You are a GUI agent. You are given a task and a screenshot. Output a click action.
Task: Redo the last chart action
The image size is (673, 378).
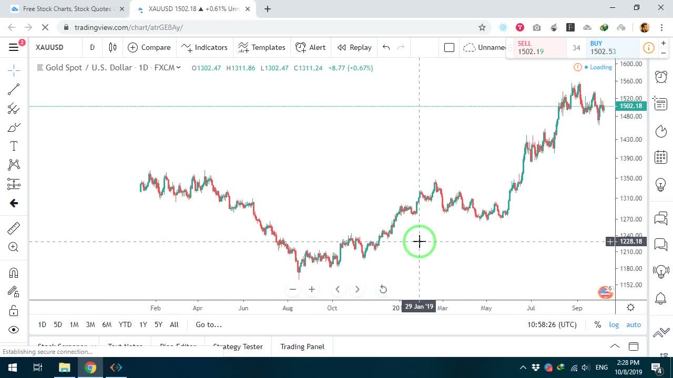[x=401, y=47]
